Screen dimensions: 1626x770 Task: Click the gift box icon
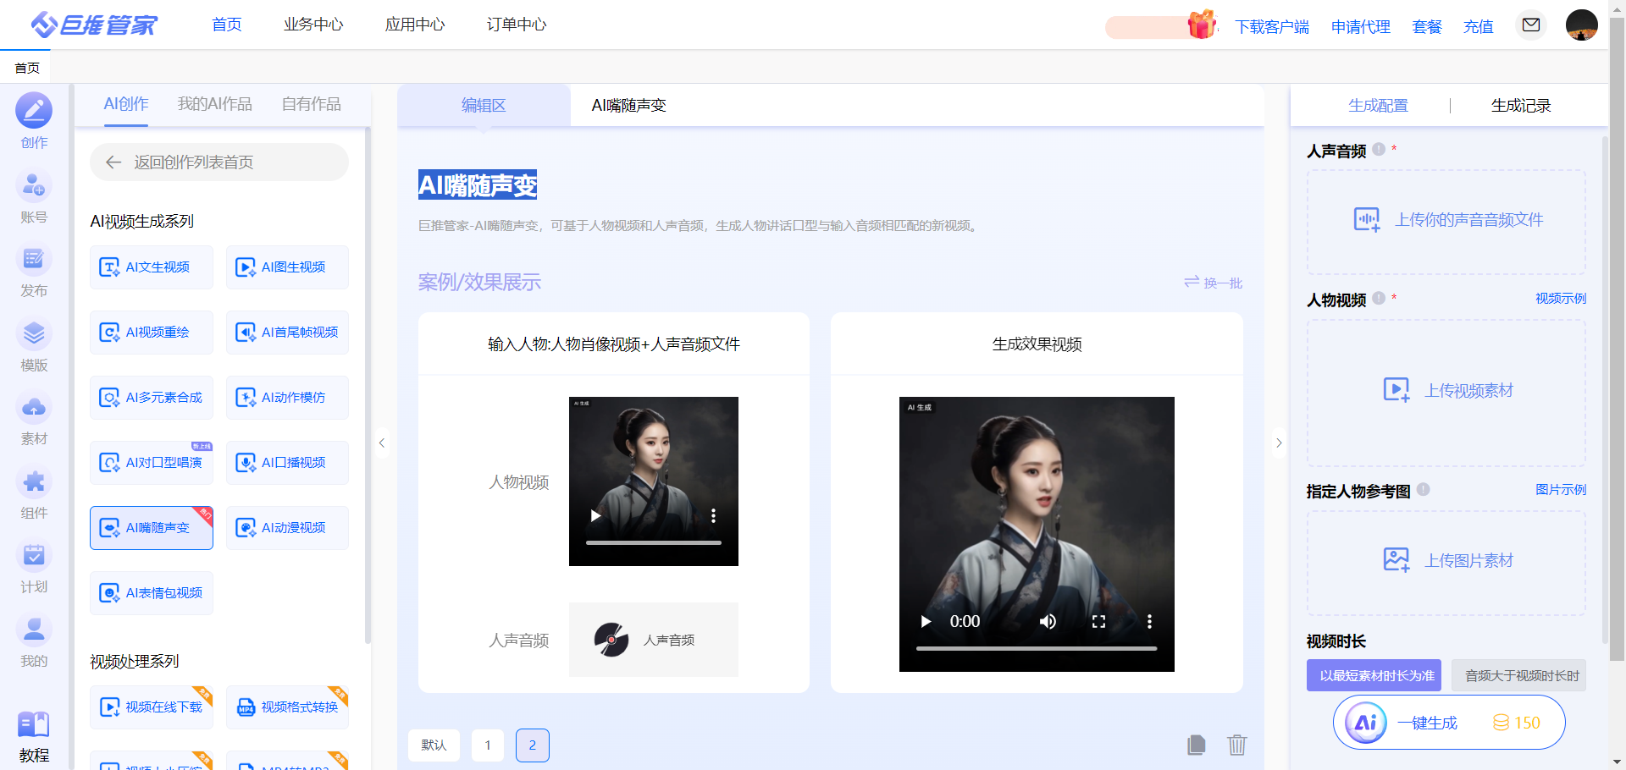(x=1202, y=25)
